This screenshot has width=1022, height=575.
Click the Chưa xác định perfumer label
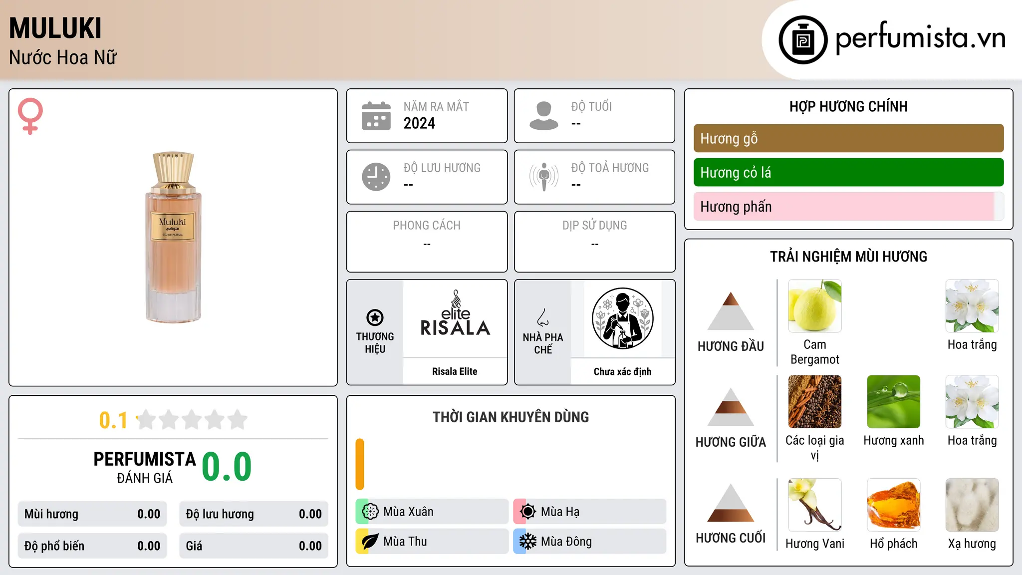622,371
